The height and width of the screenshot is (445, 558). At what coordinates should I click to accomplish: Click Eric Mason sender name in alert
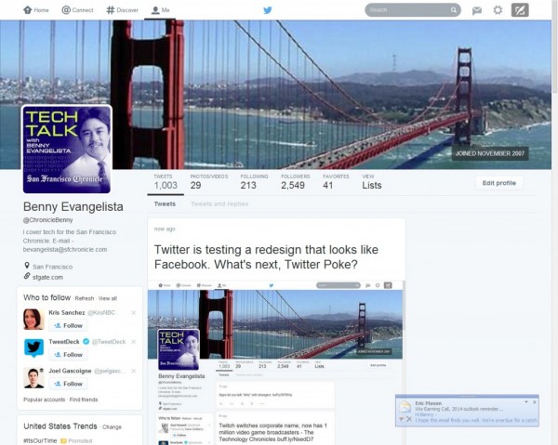429,403
